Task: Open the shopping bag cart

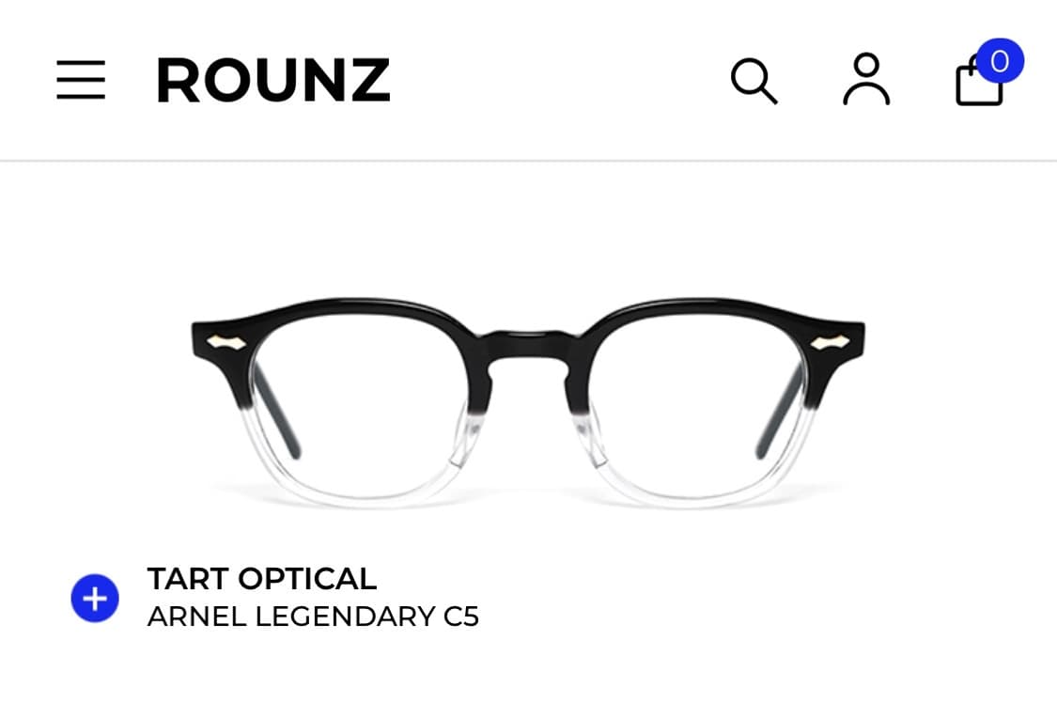Action: 979,83
